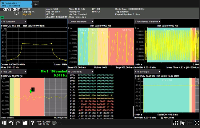Click the Demod Bits vertical scrollbar

pyautogui.click(x=133, y=111)
